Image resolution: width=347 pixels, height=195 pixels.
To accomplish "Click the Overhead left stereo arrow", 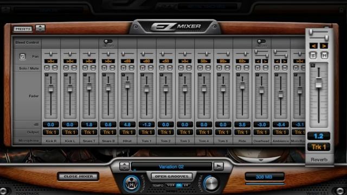I will (x=258, y=61).
